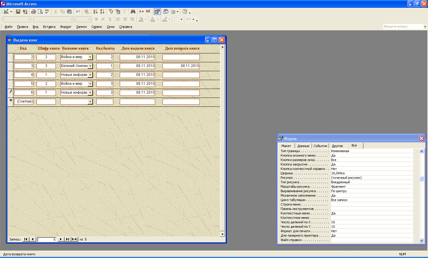Expand the empty new-record book name combo

(90, 102)
